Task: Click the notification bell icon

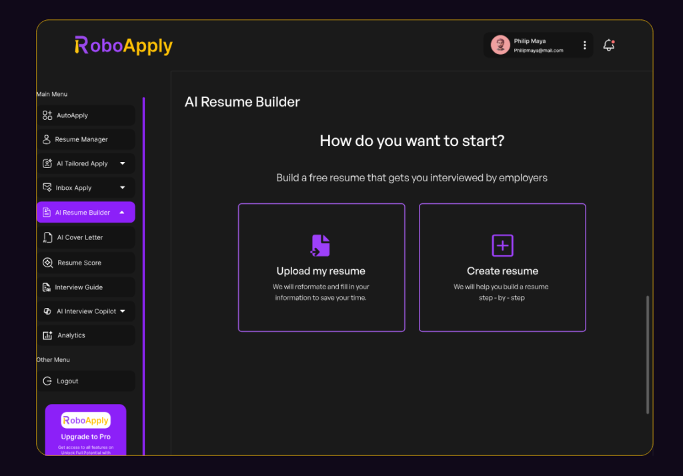Action: [608, 45]
